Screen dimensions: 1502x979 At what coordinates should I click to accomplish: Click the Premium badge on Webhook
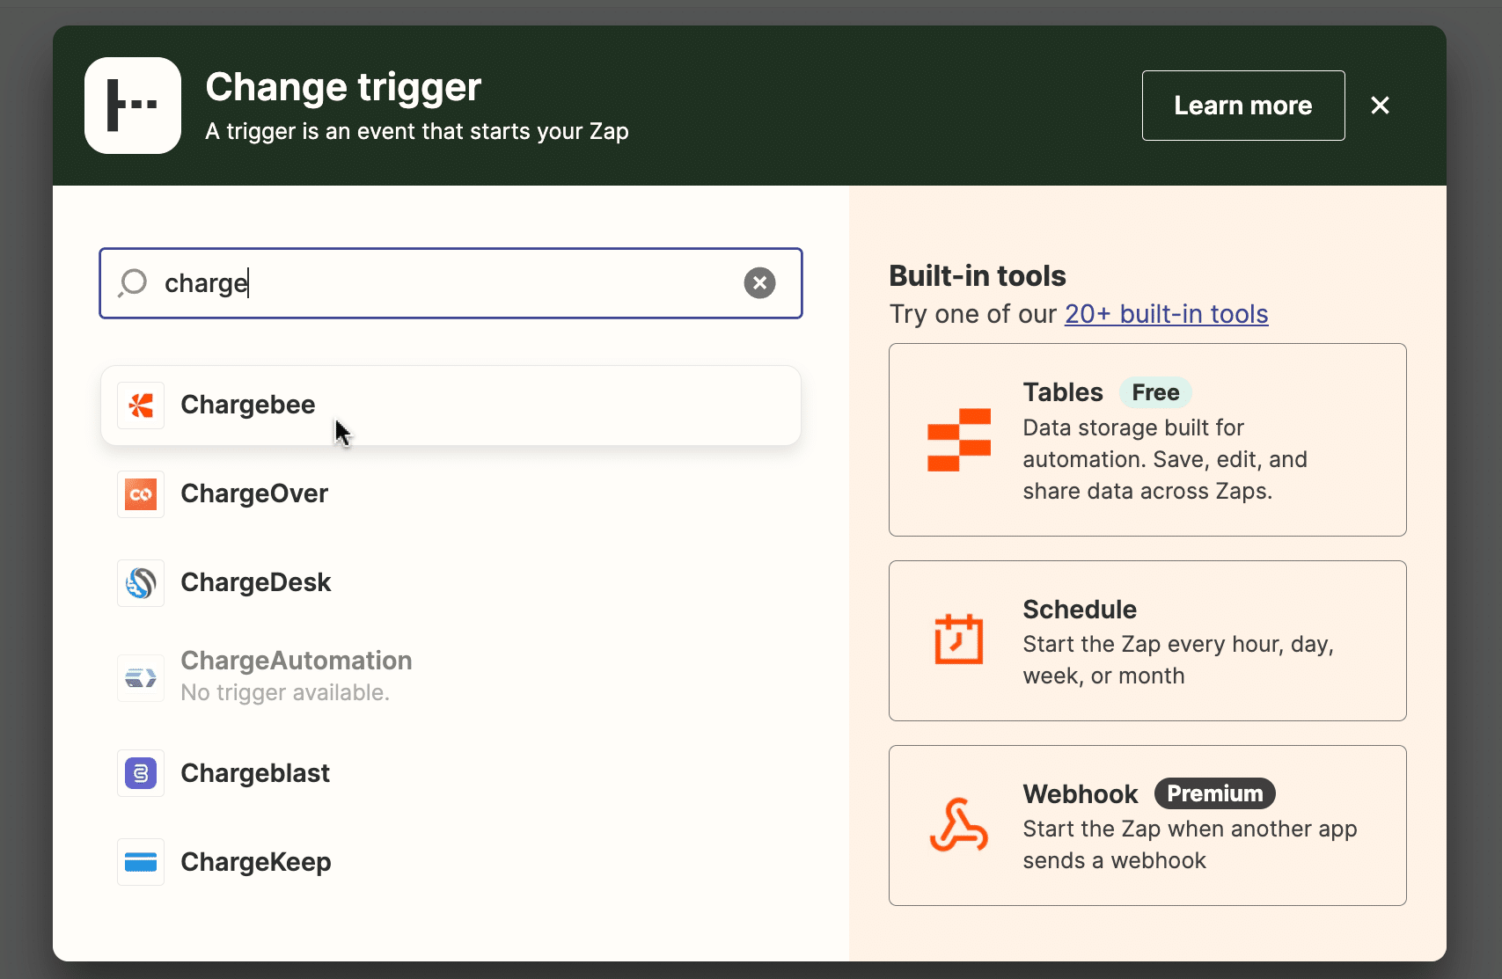[1215, 793]
